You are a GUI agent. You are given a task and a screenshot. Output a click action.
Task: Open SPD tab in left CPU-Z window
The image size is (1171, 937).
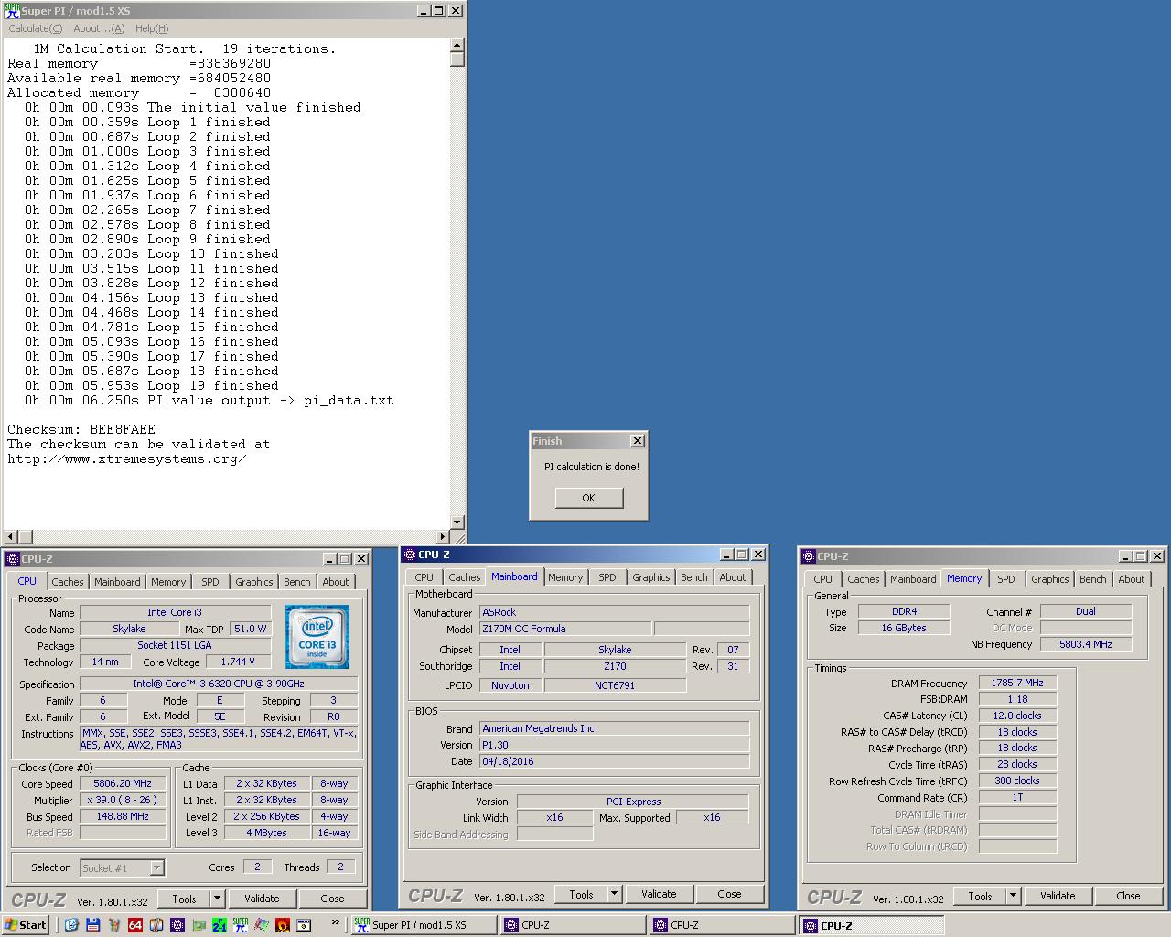[210, 582]
